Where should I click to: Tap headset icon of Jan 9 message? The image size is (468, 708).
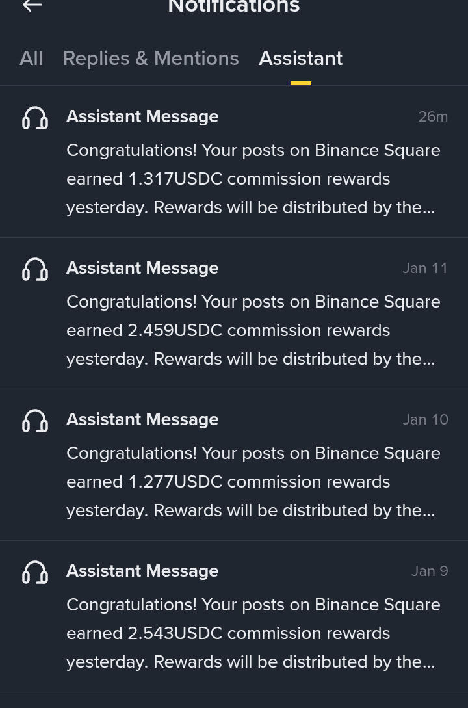35,572
